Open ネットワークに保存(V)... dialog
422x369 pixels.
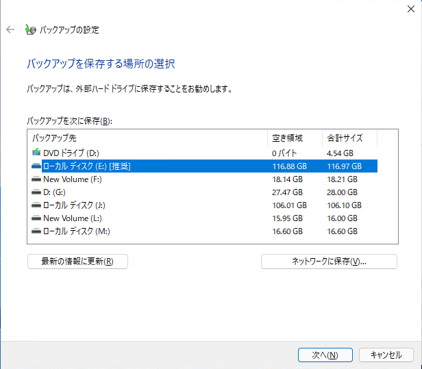(x=329, y=262)
